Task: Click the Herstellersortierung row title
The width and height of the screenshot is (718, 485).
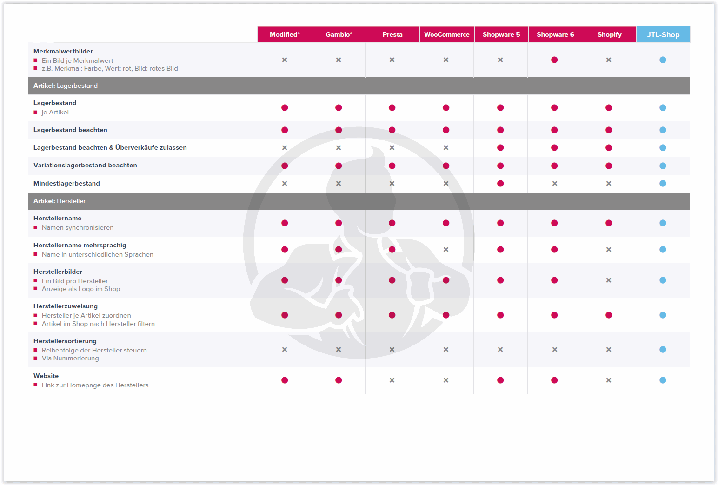Action: 65,341
